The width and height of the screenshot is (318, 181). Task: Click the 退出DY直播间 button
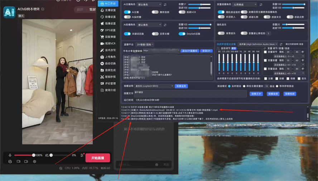click(190, 51)
